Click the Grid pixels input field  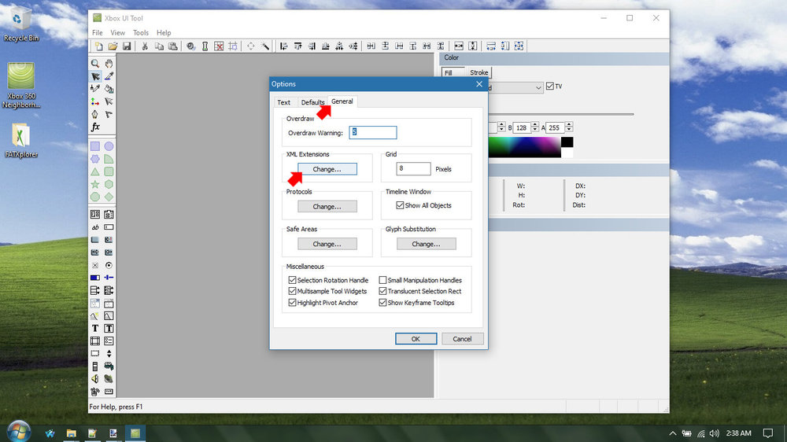tap(413, 168)
